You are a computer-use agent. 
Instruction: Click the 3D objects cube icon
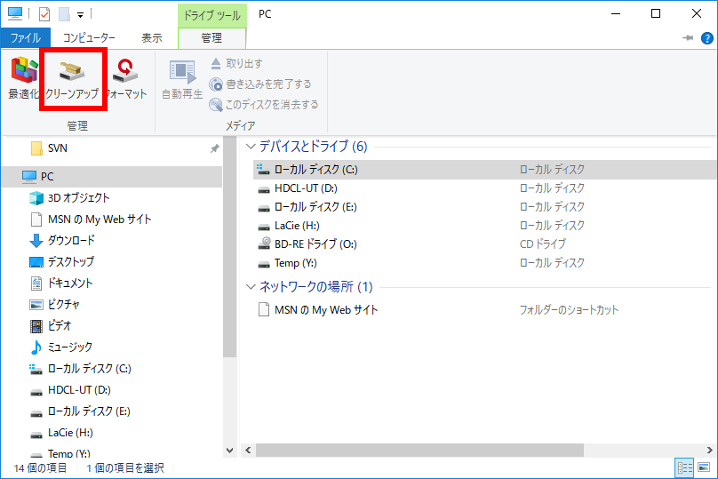coord(36,198)
